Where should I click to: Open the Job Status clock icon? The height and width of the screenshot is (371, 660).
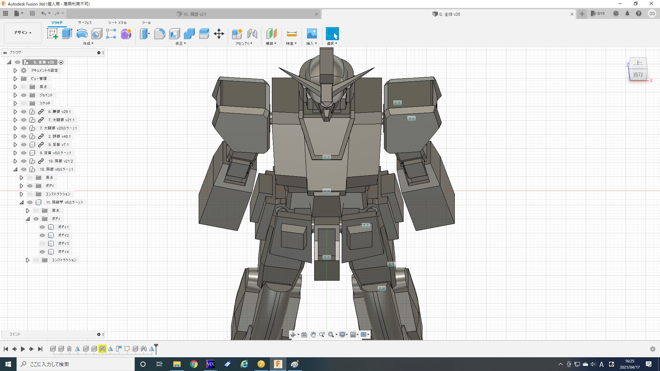click(x=616, y=14)
